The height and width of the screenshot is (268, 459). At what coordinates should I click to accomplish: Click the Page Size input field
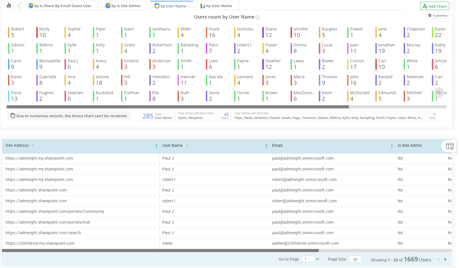click(x=355, y=259)
